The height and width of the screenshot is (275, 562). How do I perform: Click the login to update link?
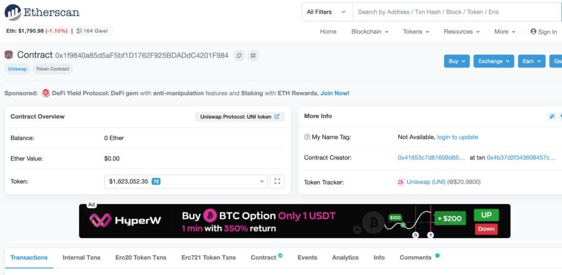click(x=457, y=137)
